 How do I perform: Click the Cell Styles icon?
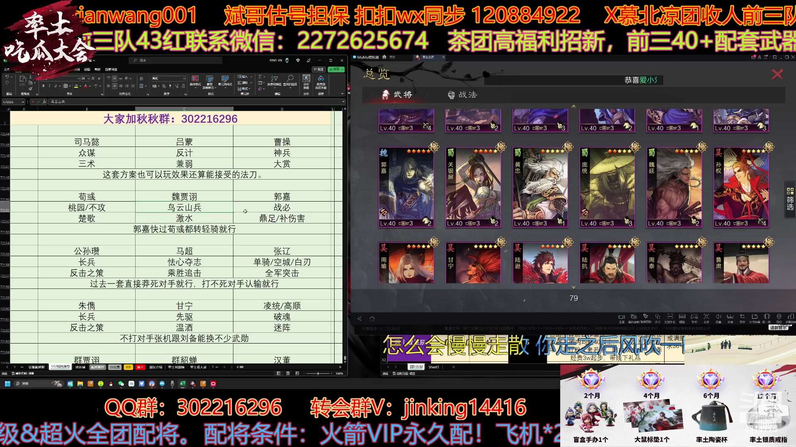click(x=225, y=79)
